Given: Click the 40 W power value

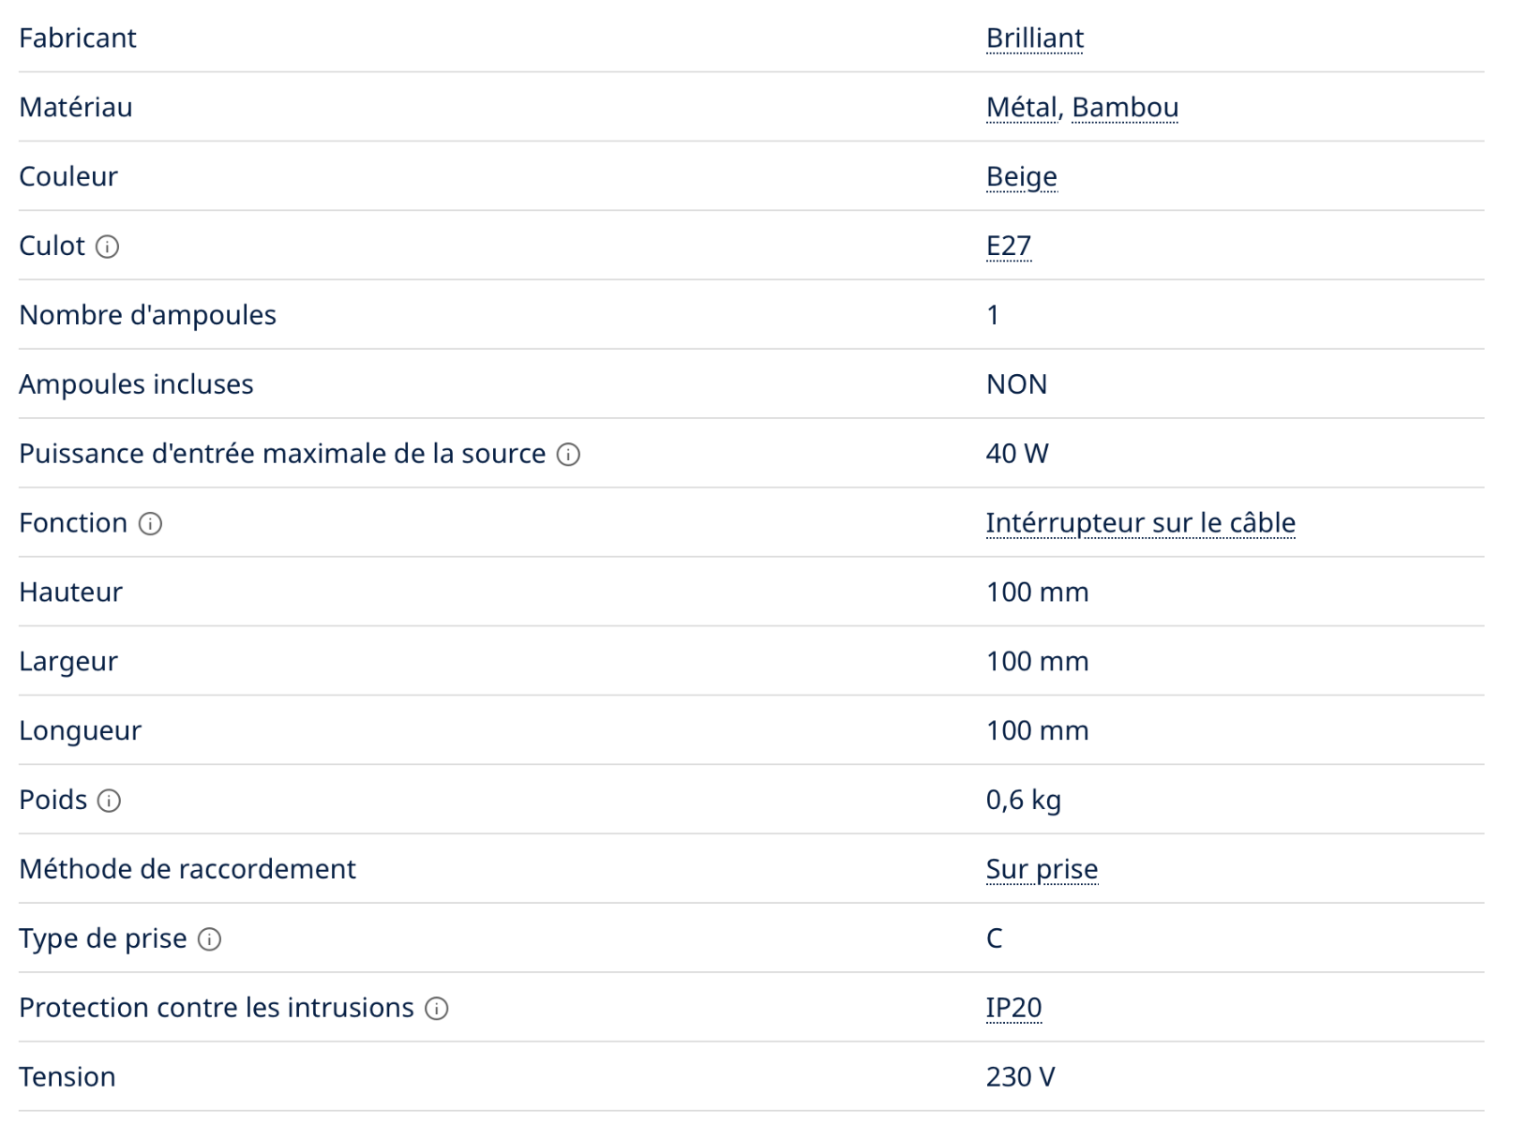Looking at the screenshot, I should 1016,454.
